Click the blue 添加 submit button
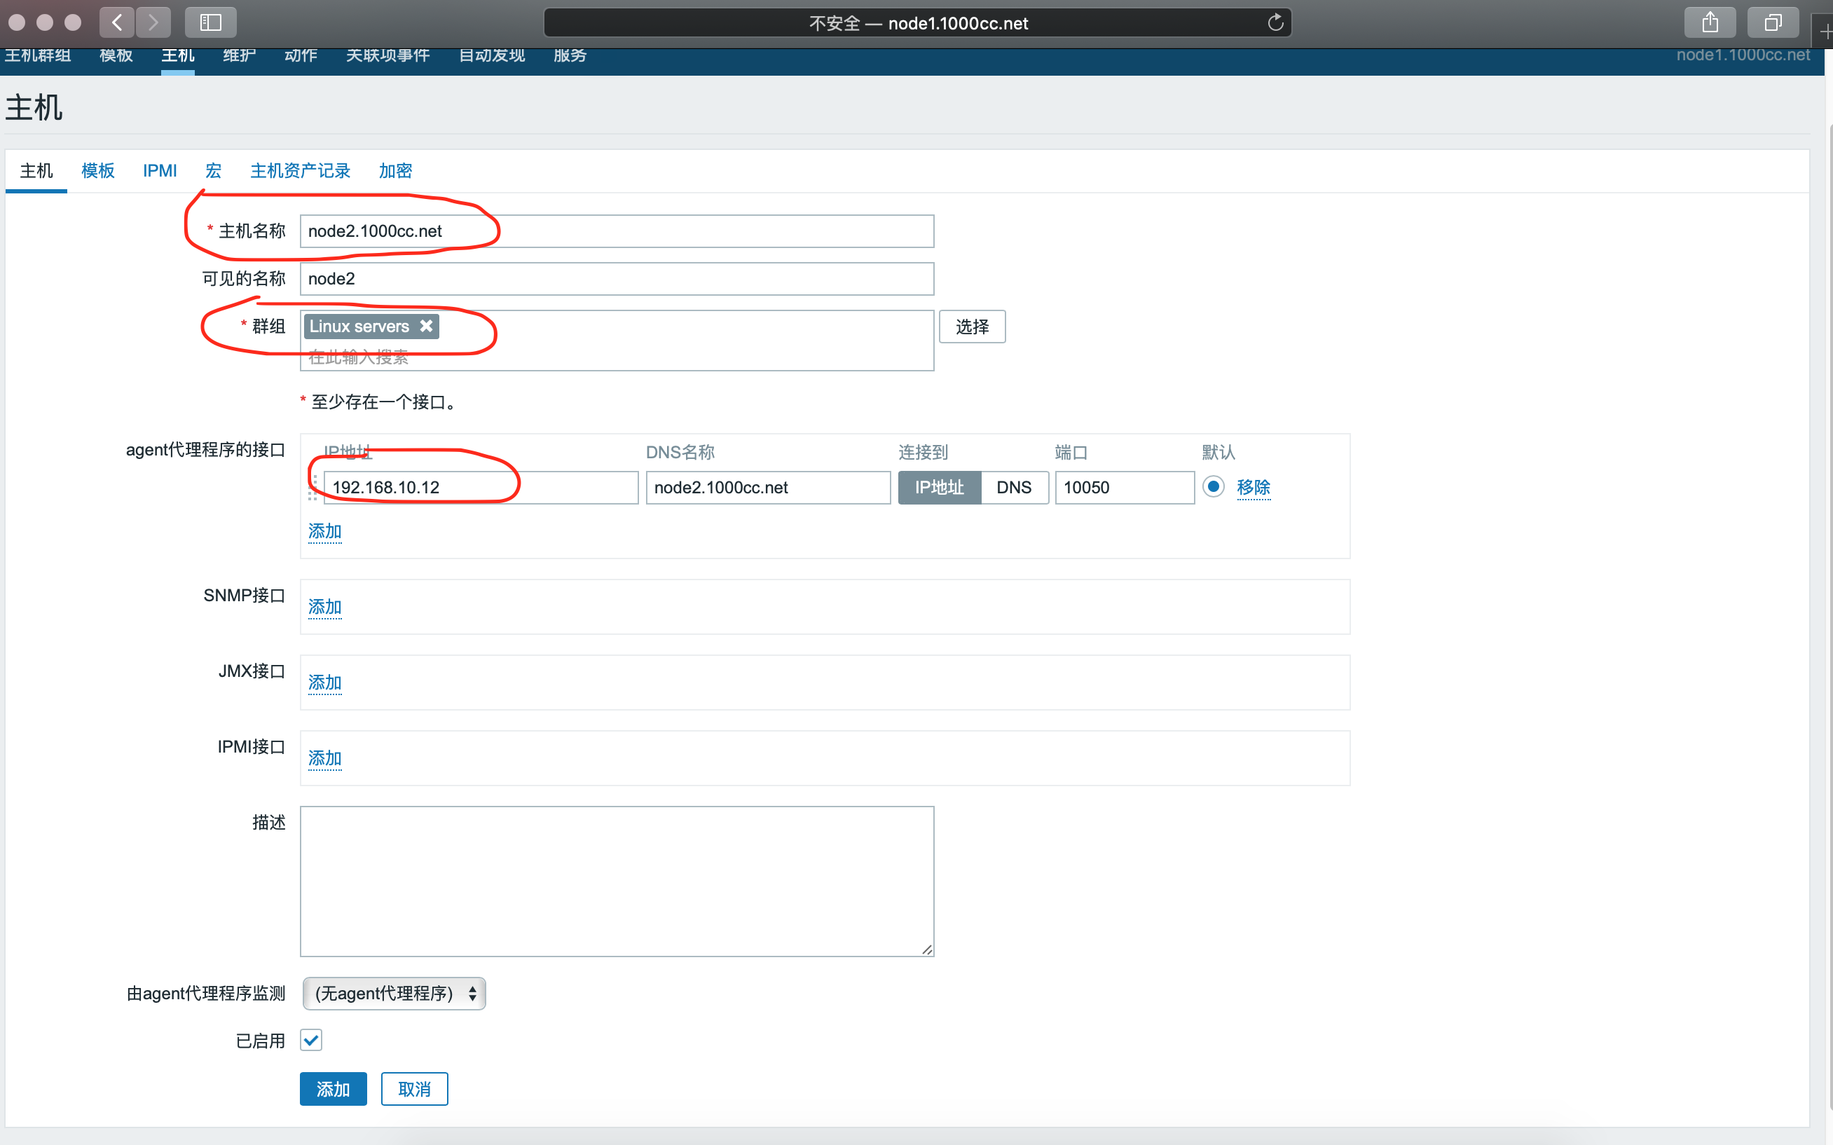 click(x=333, y=1088)
